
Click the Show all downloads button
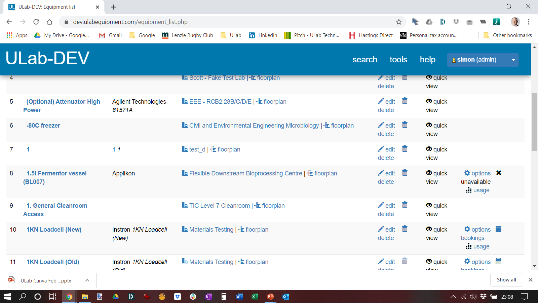pyautogui.click(x=506, y=280)
